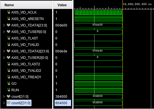Click the AXIS_VID_ACLK signal icon
The width and height of the screenshot is (154, 109).
click(x=9, y=12)
